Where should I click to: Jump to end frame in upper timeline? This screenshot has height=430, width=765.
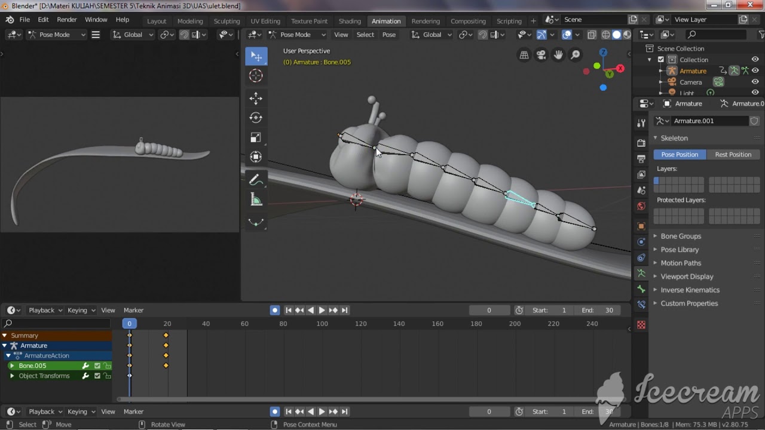[x=345, y=310]
